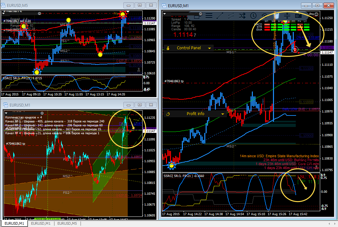
Task: Expand the Control Panel dropdown arrow
Action: [x=209, y=48]
